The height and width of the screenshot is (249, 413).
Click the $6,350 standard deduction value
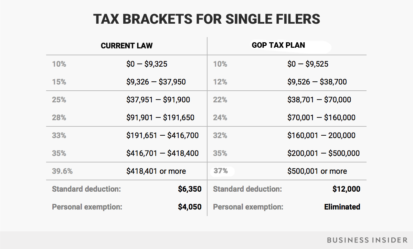coord(190,189)
